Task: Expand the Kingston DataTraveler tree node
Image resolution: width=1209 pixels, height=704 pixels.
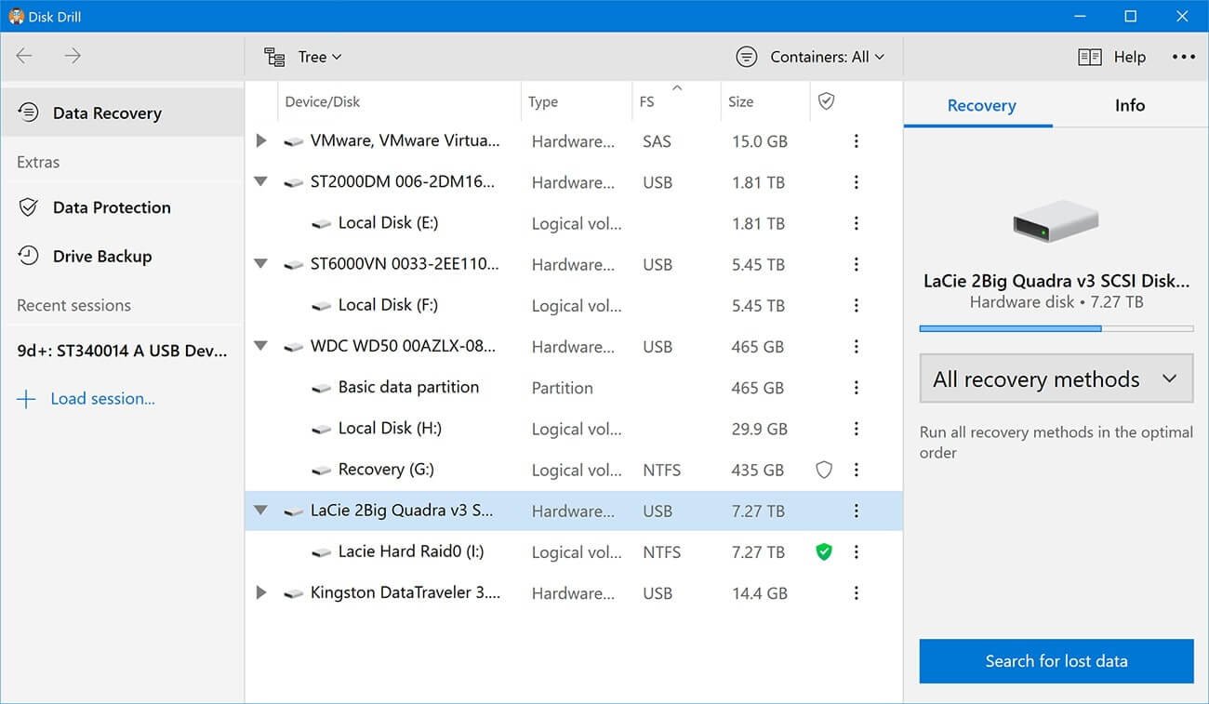Action: point(261,592)
